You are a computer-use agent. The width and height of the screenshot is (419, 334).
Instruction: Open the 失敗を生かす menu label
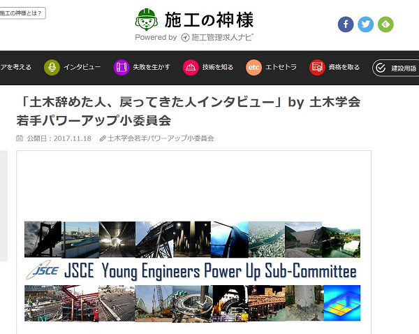(152, 67)
